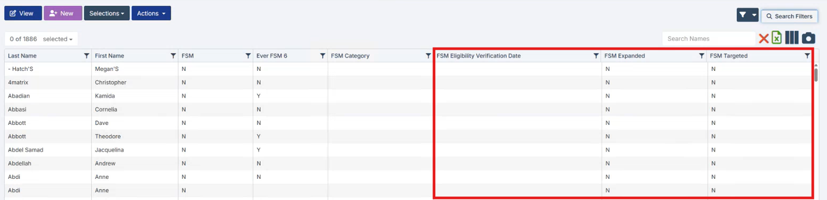Viewport: 827px width, 200px height.
Task: Open filter on FSM Targeted column
Action: pos(807,56)
